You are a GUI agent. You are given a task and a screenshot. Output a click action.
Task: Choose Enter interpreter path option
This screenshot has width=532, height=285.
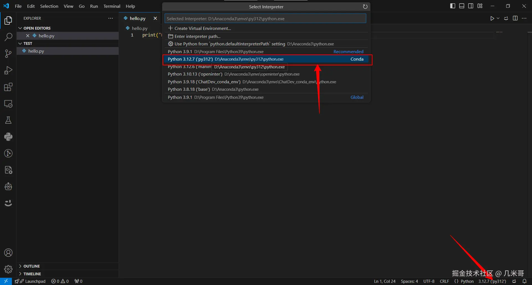coord(266,36)
